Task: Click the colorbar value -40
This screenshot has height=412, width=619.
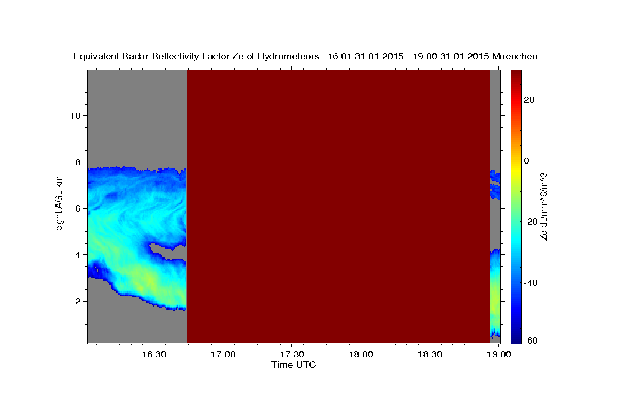Action: (530, 283)
